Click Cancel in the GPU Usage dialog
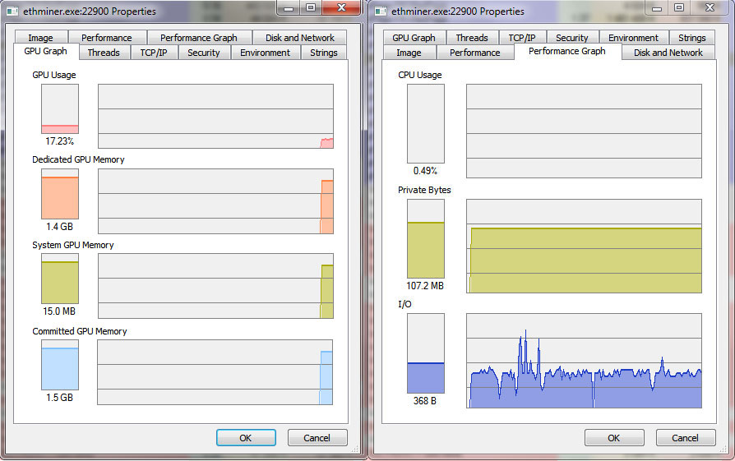 coord(317,438)
